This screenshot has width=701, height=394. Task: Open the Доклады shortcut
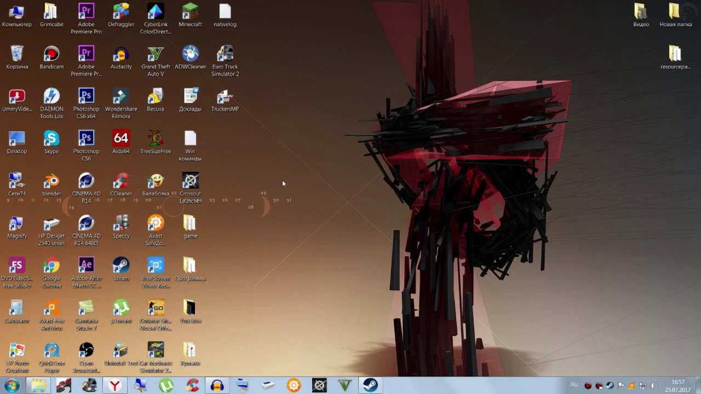190,100
